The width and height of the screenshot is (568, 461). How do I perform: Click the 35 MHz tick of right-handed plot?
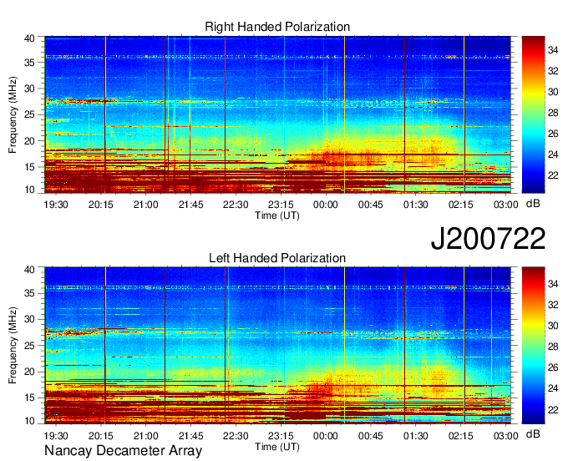(29, 63)
